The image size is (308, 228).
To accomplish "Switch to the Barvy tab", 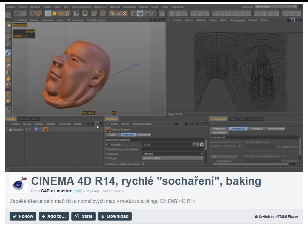I will 35,119.
